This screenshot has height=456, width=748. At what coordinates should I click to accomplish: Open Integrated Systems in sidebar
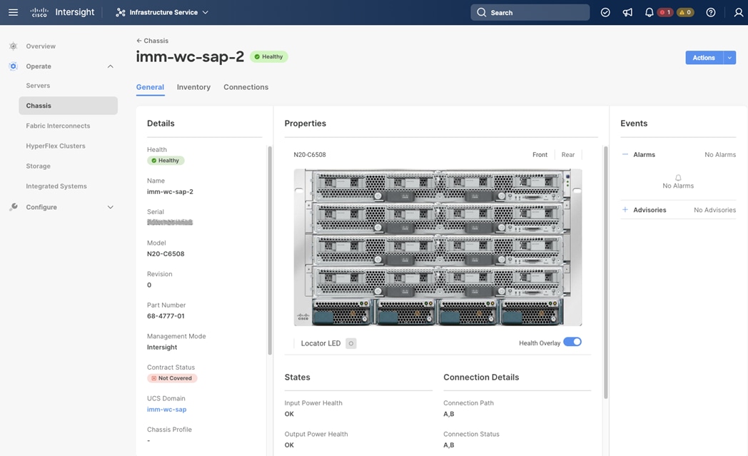click(56, 186)
